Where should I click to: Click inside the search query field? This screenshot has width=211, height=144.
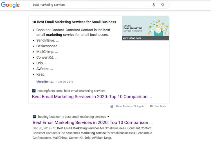click(x=90, y=5)
